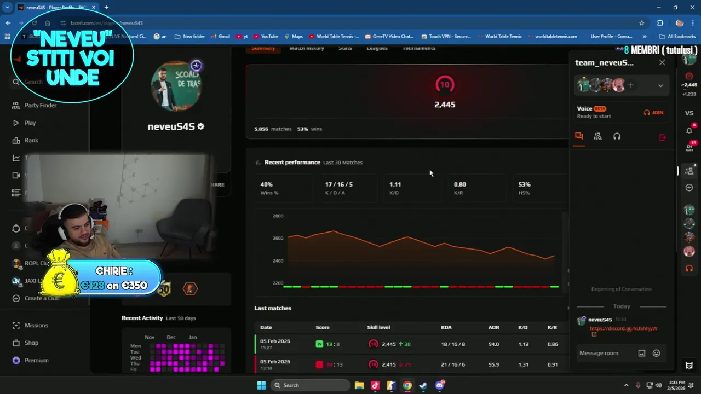
Task: Leave the team with the red exit icon
Action: click(x=662, y=137)
